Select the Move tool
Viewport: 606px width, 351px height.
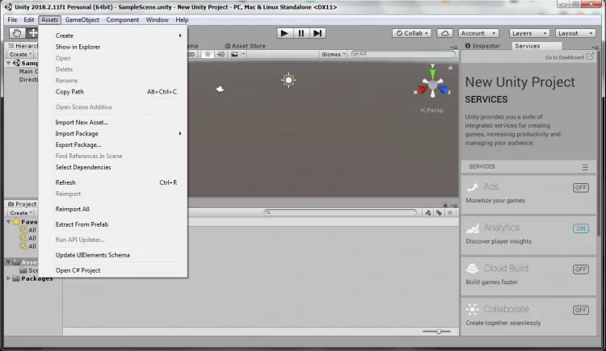pos(32,33)
